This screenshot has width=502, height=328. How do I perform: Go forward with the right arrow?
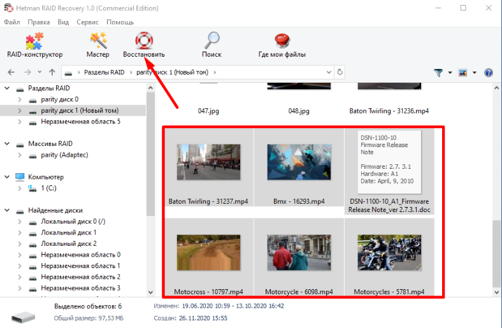[x=27, y=73]
